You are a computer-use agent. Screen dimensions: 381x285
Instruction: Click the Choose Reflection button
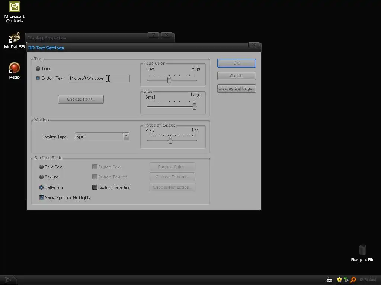(x=172, y=187)
